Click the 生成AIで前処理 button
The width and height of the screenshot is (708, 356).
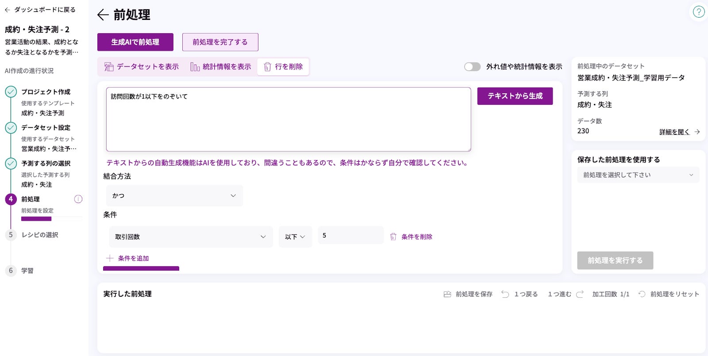click(135, 42)
